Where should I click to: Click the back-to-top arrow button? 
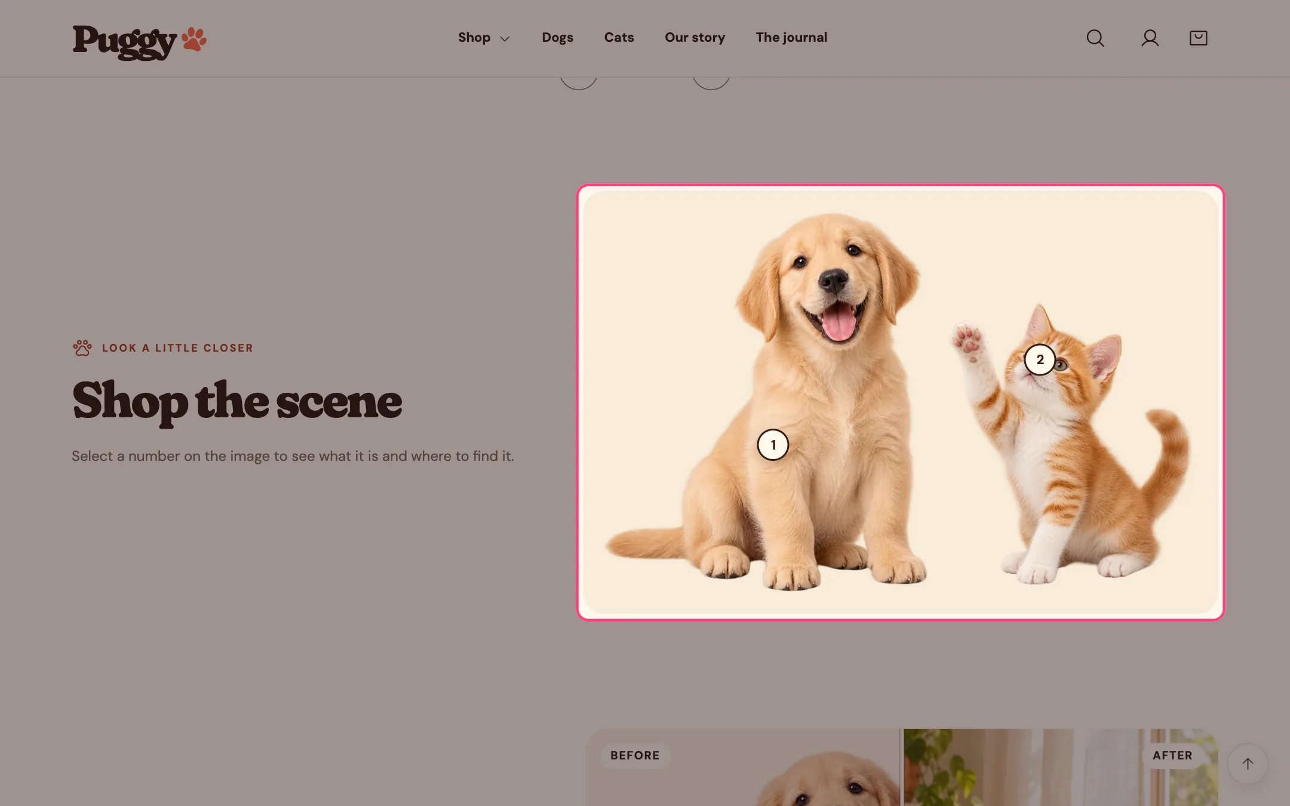click(x=1248, y=764)
